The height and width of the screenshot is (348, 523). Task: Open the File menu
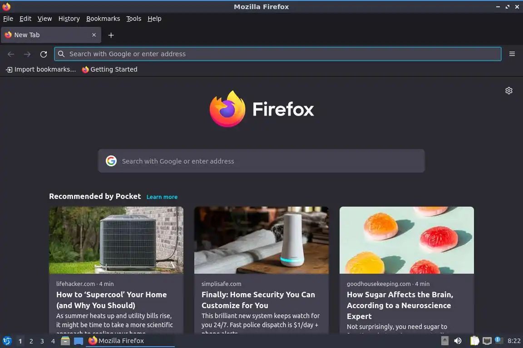8,19
